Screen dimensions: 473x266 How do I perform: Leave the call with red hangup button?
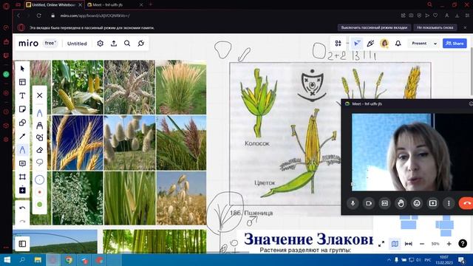click(466, 203)
